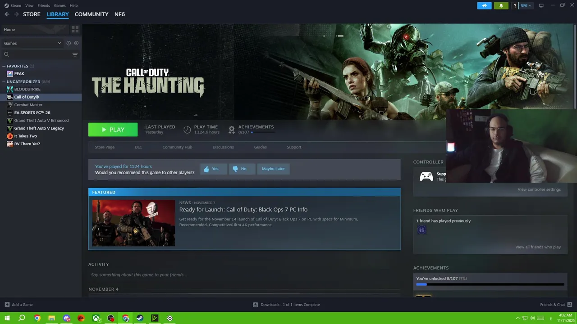Viewport: 577px width, 324px height.
Task: Open the Discussions link
Action: click(x=223, y=147)
